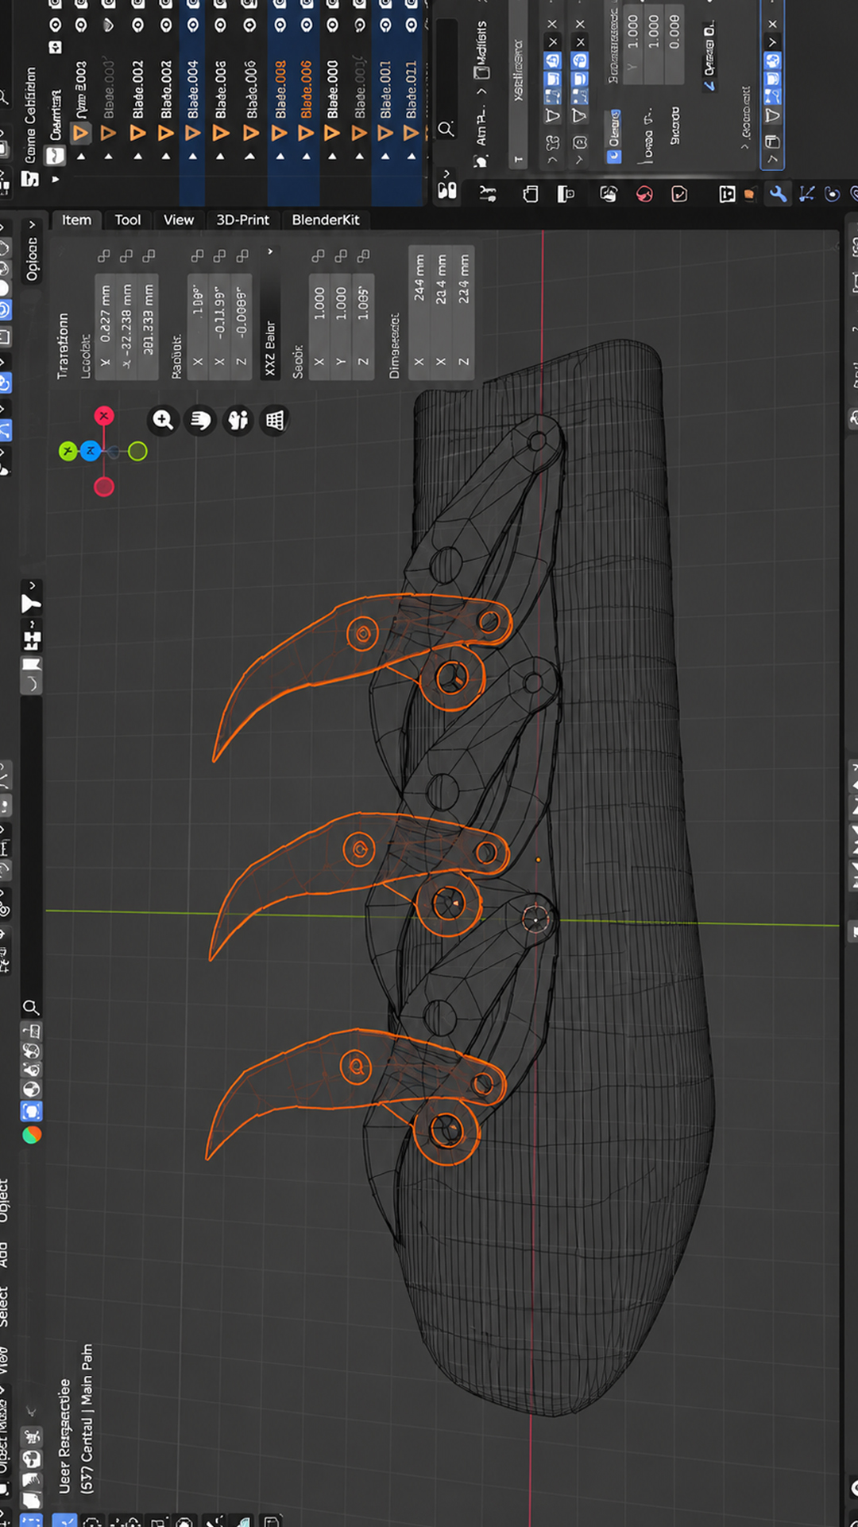Open the Object properties orange square tab
Screen dimensions: 858x1527
748,194
